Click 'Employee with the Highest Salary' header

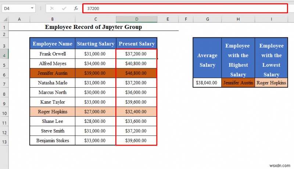click(238, 58)
